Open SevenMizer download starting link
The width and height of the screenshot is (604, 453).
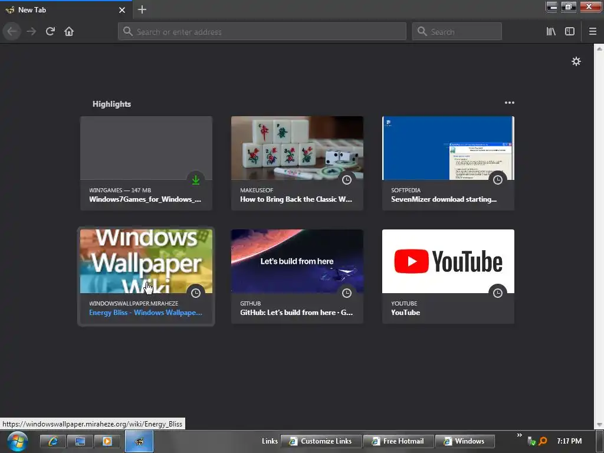(444, 199)
